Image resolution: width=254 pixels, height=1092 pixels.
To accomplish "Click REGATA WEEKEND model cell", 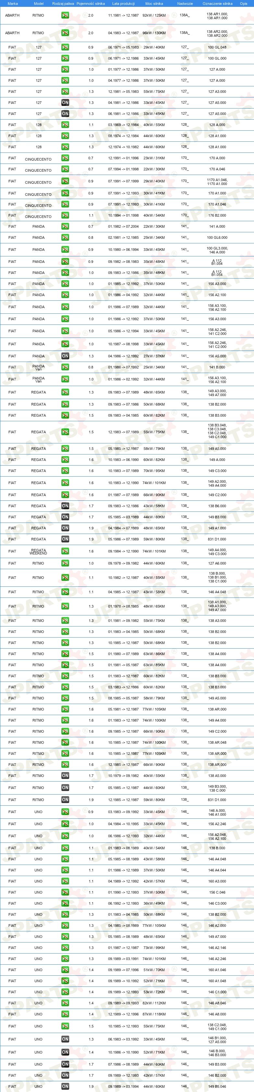I will [38, 552].
